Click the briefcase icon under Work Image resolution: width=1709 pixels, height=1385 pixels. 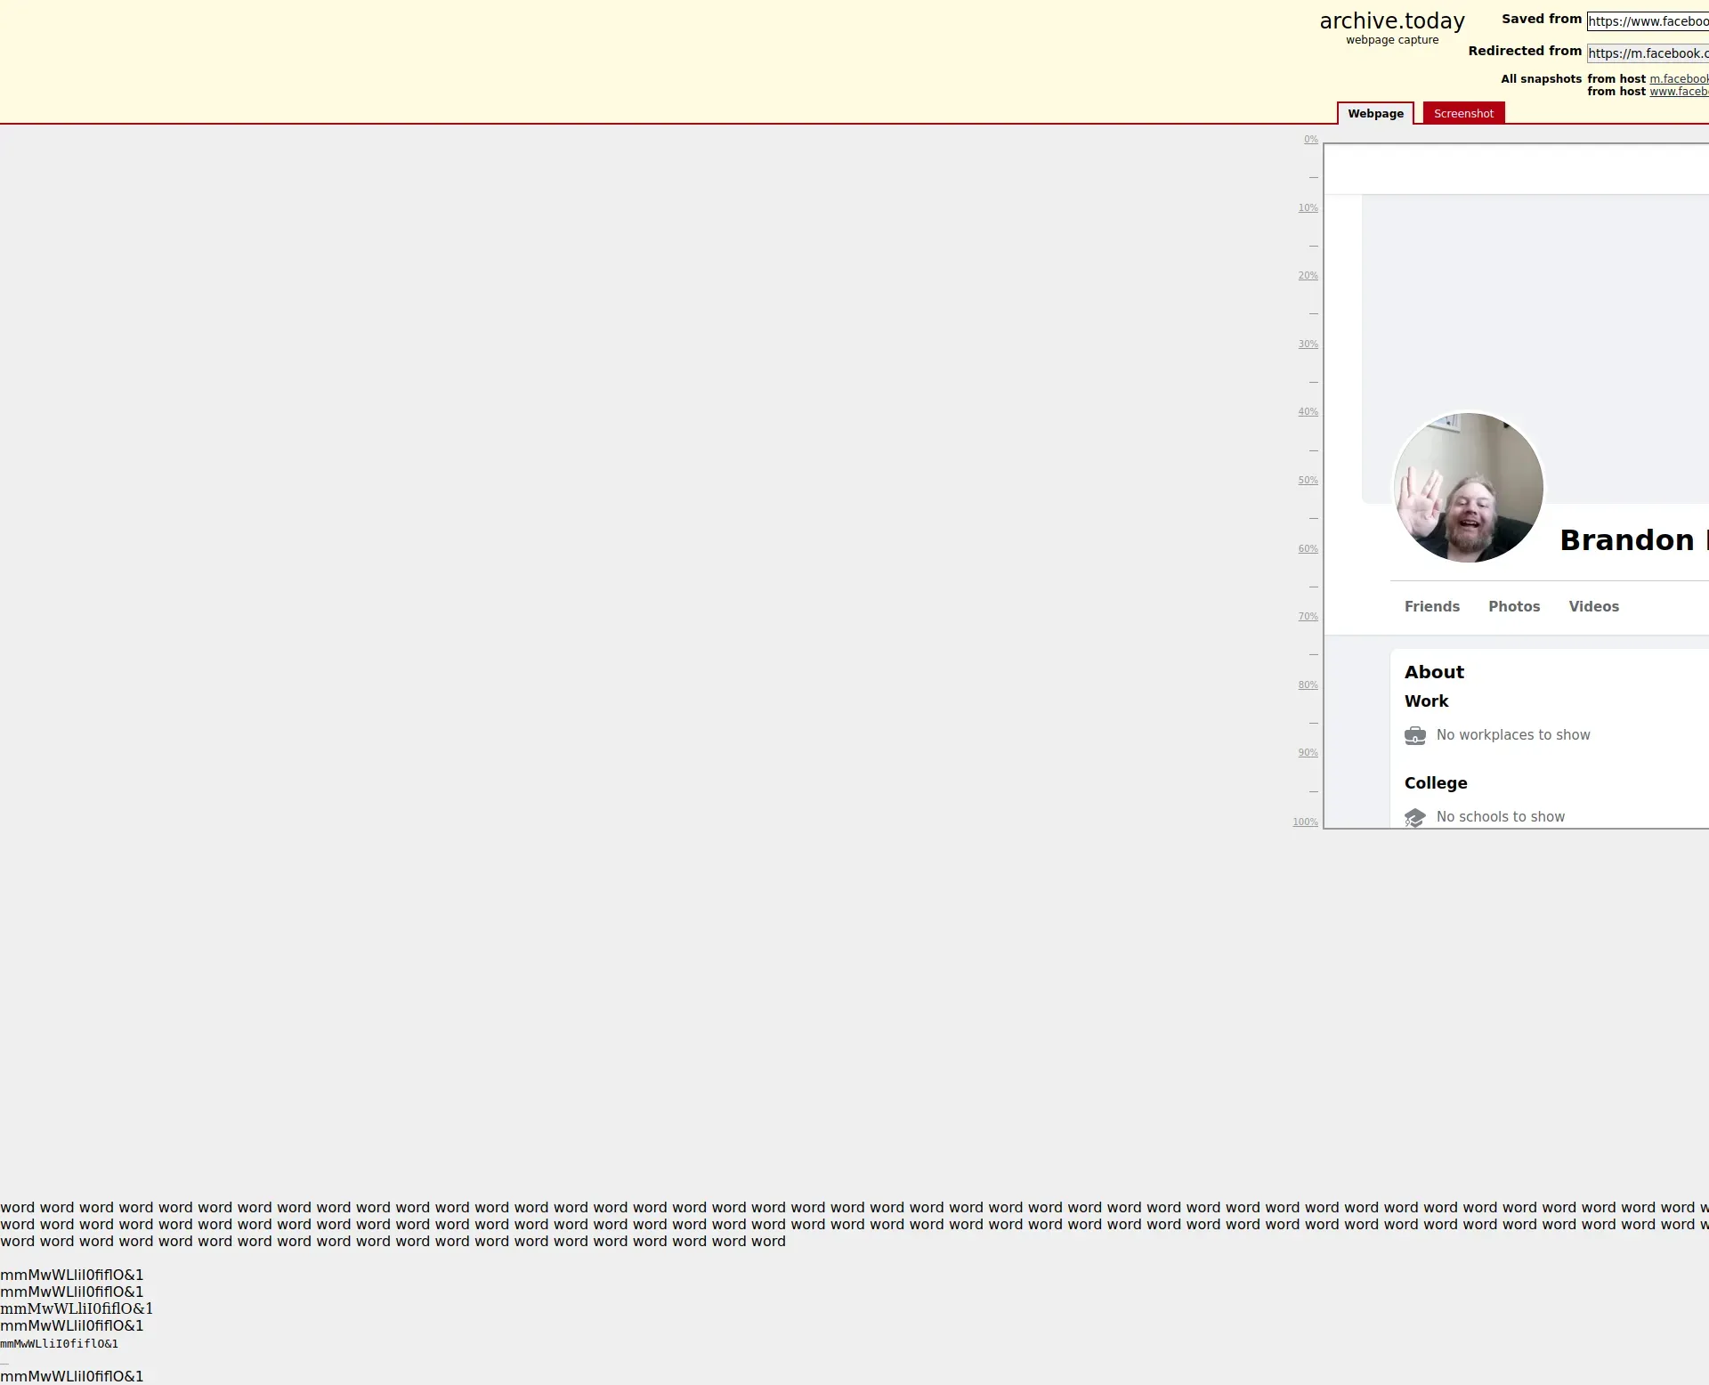pyautogui.click(x=1414, y=736)
